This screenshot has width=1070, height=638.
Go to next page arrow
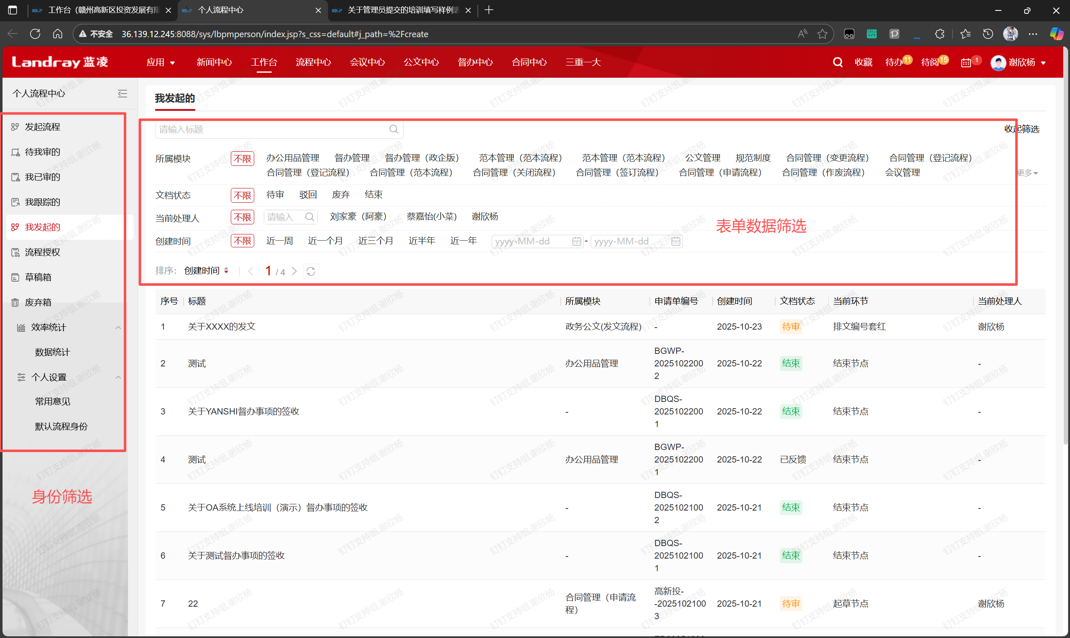pyautogui.click(x=294, y=271)
